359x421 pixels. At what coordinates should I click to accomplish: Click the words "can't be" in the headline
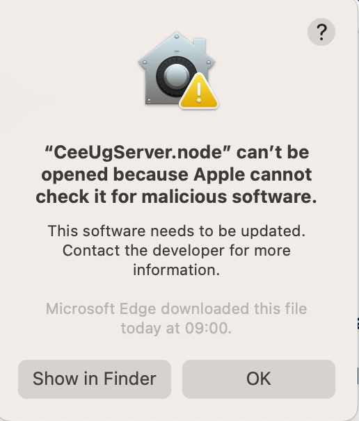coord(273,153)
